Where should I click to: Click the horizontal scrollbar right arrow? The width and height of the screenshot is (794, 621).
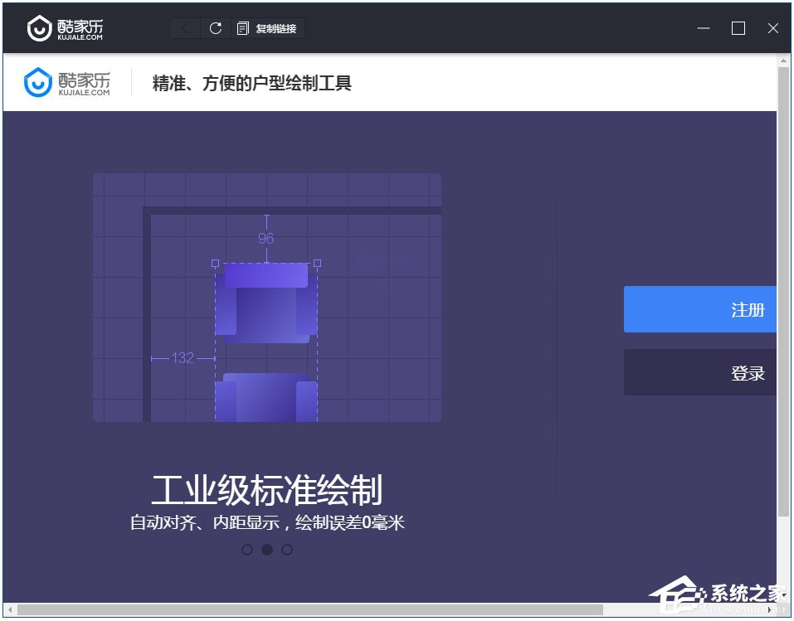click(x=770, y=610)
